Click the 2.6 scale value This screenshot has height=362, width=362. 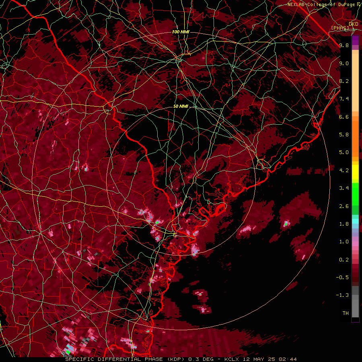[344, 206]
